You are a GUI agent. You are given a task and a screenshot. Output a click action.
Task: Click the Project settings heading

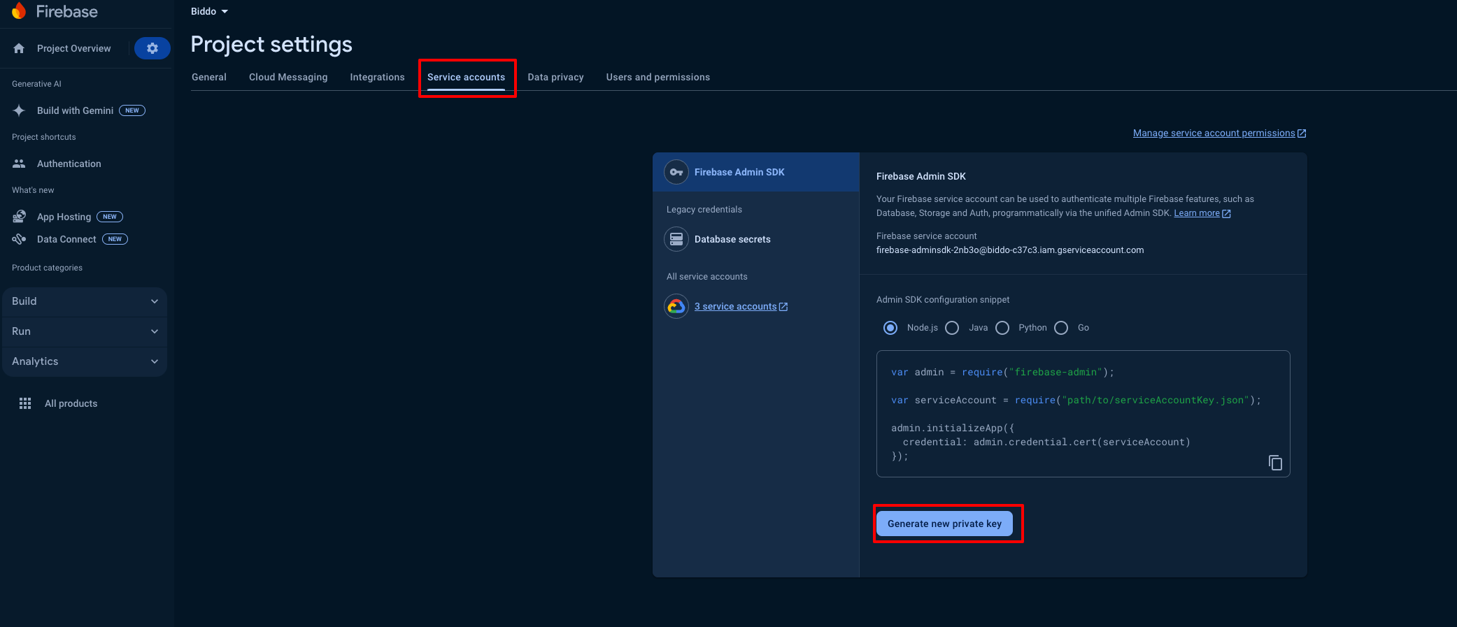[x=271, y=44]
